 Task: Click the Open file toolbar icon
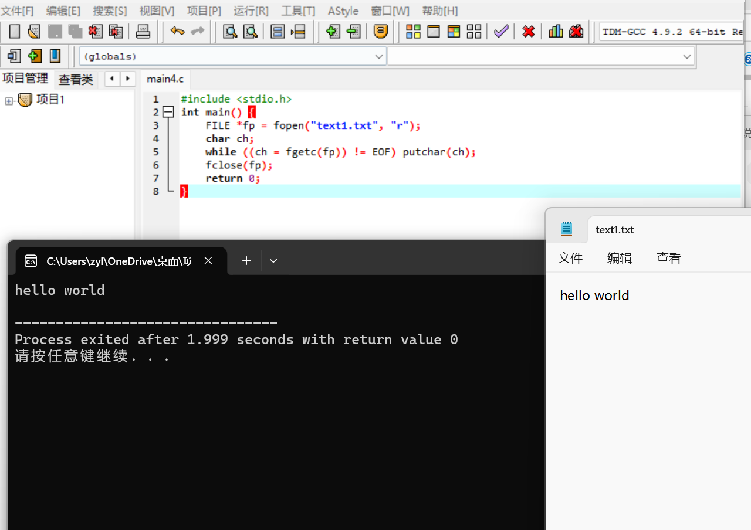34,31
